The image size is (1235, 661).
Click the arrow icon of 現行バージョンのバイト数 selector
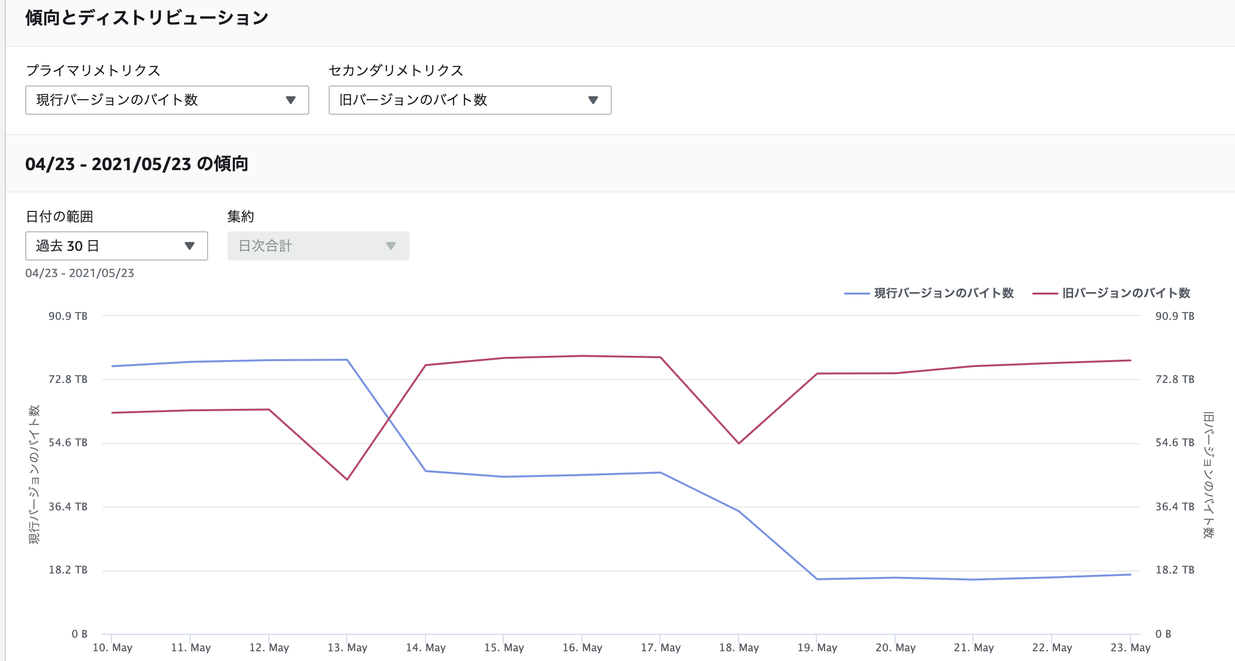pyautogui.click(x=291, y=100)
